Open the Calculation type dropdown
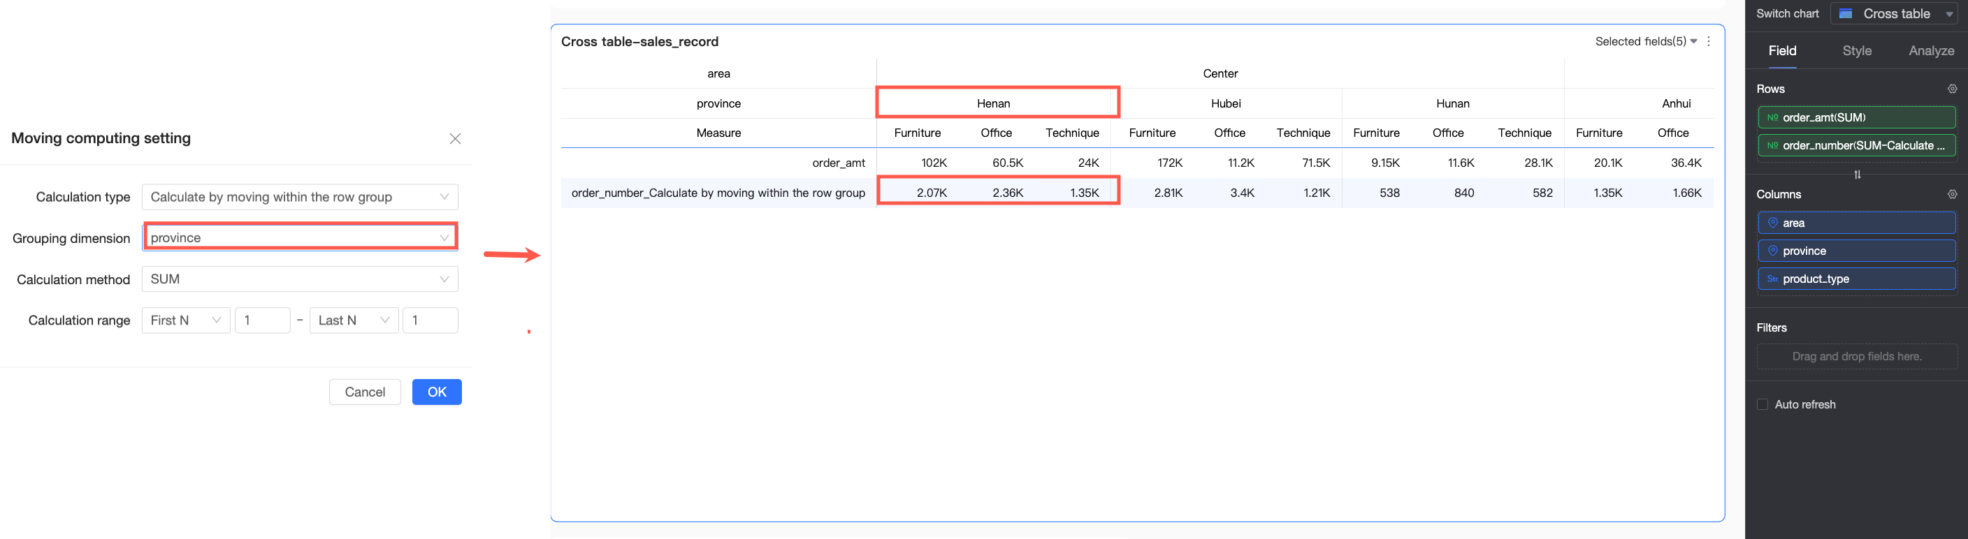This screenshot has width=1968, height=539. [300, 197]
